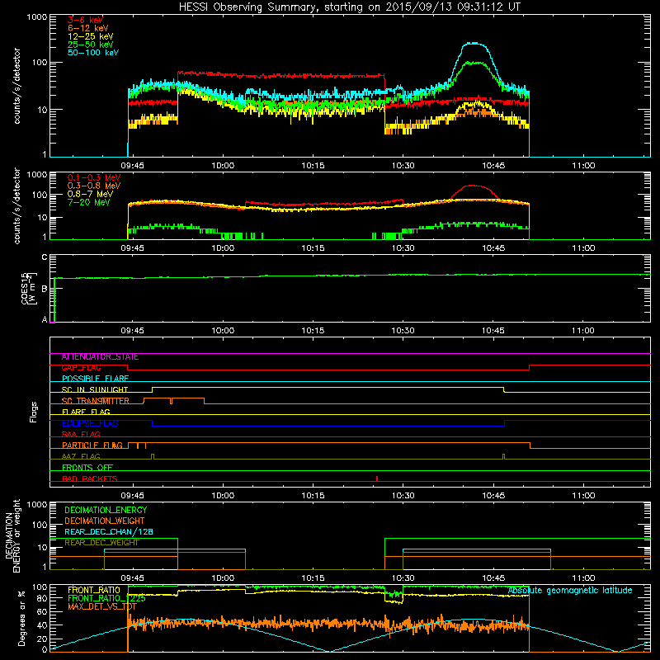Select the 10:15 tick label under the GOES panel
The image size is (660, 660).
click(x=313, y=331)
